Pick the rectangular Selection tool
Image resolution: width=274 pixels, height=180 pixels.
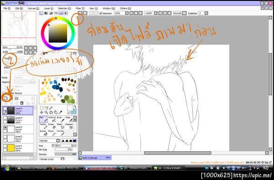[42, 108]
